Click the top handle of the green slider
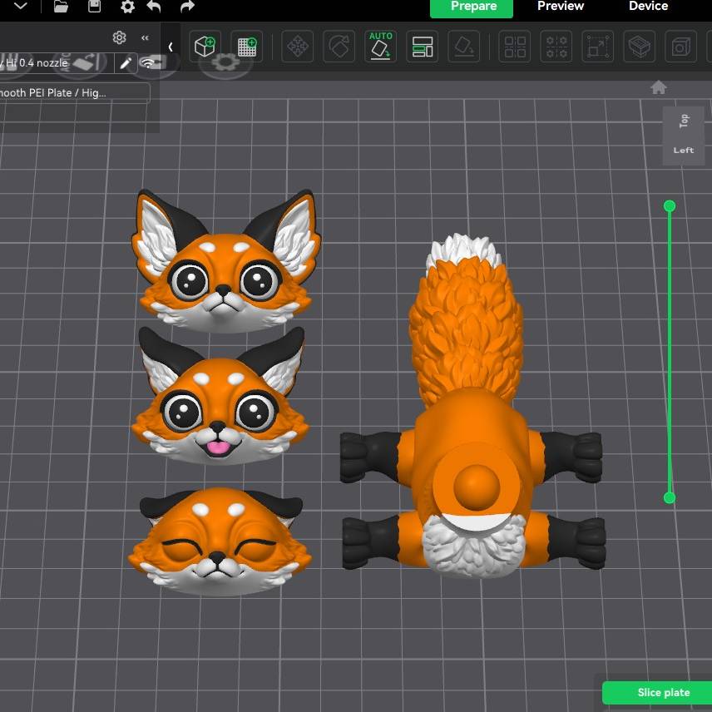This screenshot has width=712, height=712. click(670, 205)
